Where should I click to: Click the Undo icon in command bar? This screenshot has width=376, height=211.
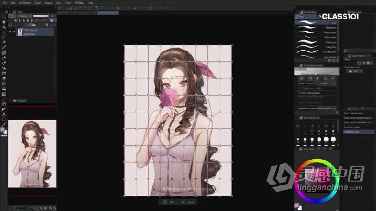coord(97,8)
